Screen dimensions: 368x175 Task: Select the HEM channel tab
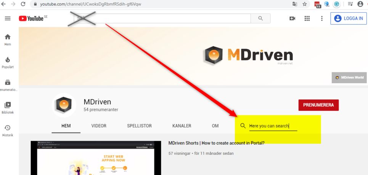pos(66,126)
